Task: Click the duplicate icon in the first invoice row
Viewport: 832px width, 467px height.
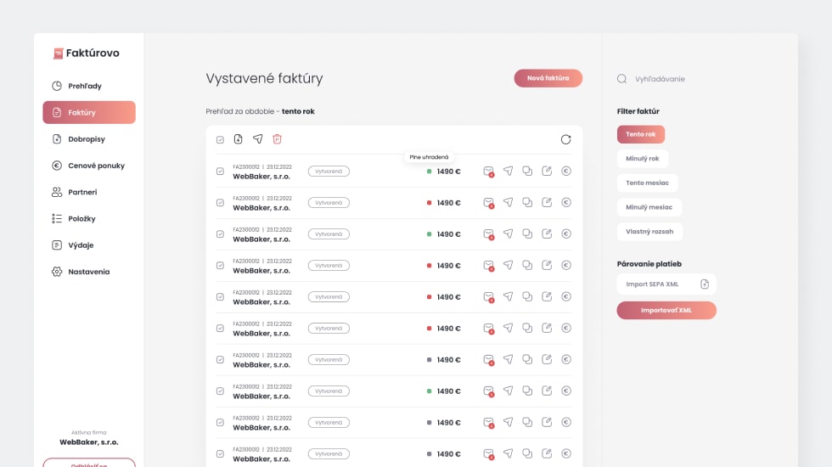Action: pos(527,171)
